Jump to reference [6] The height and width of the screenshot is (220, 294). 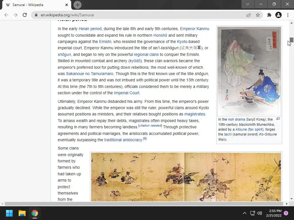click(x=145, y=139)
